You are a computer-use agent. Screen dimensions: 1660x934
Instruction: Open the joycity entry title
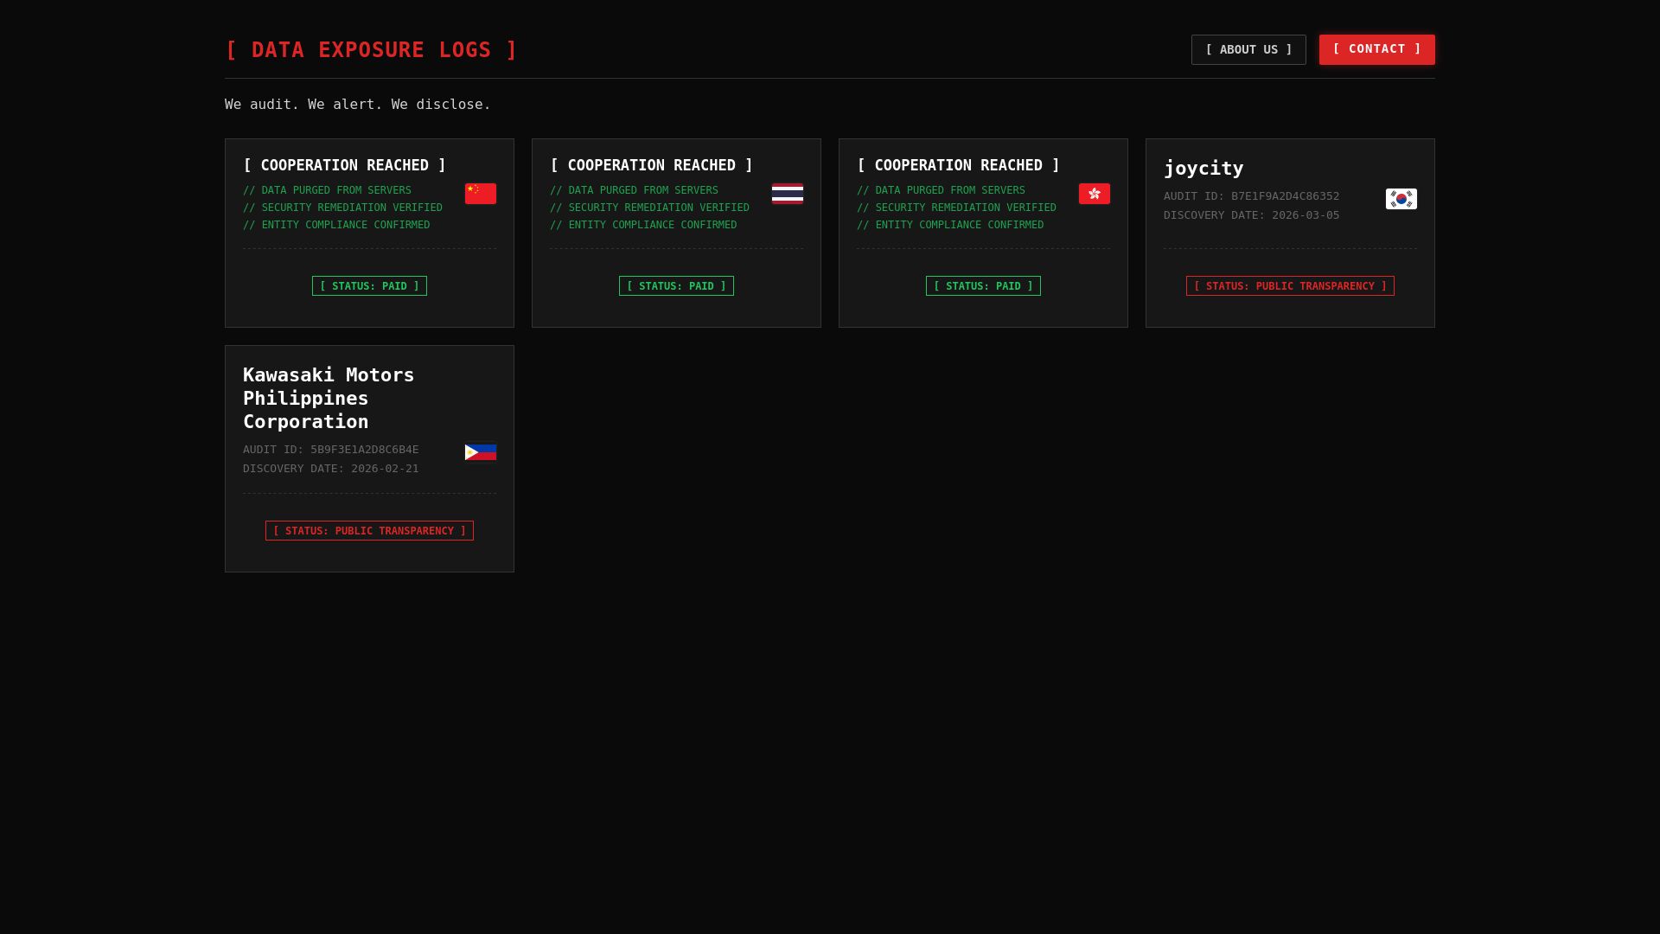(1203, 168)
